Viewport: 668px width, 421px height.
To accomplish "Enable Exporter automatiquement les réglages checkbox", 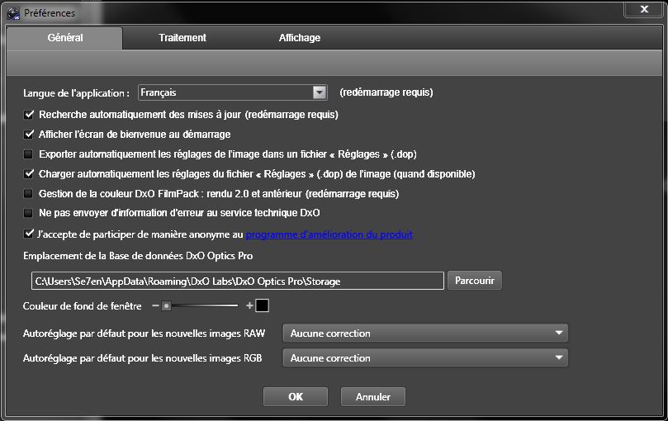I will click(28, 154).
